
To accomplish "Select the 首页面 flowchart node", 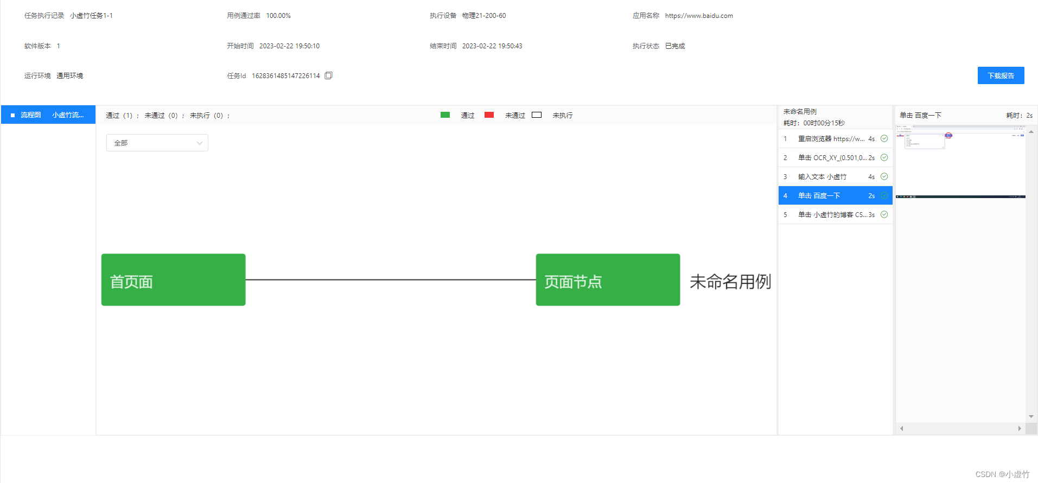I will [173, 279].
